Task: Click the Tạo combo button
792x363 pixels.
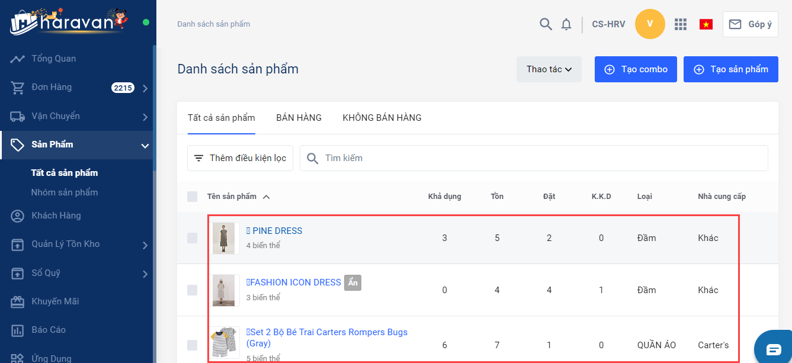Action: click(x=636, y=69)
